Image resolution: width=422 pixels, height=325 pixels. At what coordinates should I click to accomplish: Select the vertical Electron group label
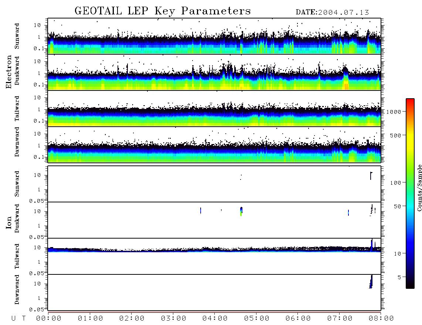(x=8, y=72)
